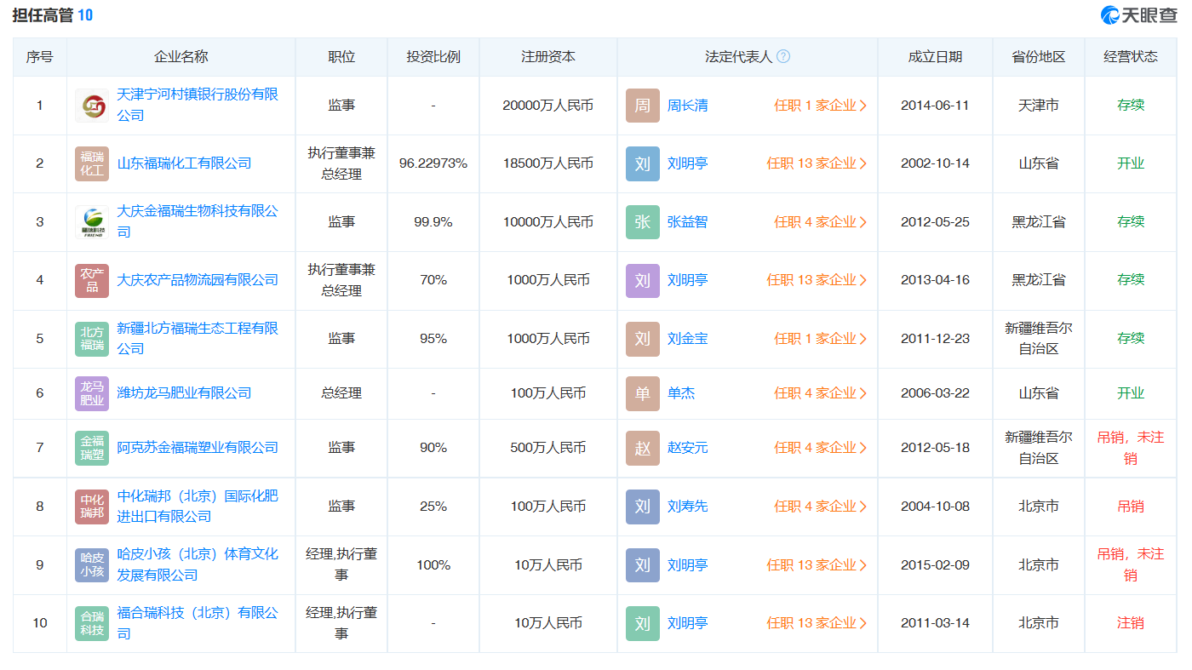The image size is (1192, 670).
Task: Open 大庆金福瑞生物科技有限公司 link
Action: pyautogui.click(x=198, y=221)
